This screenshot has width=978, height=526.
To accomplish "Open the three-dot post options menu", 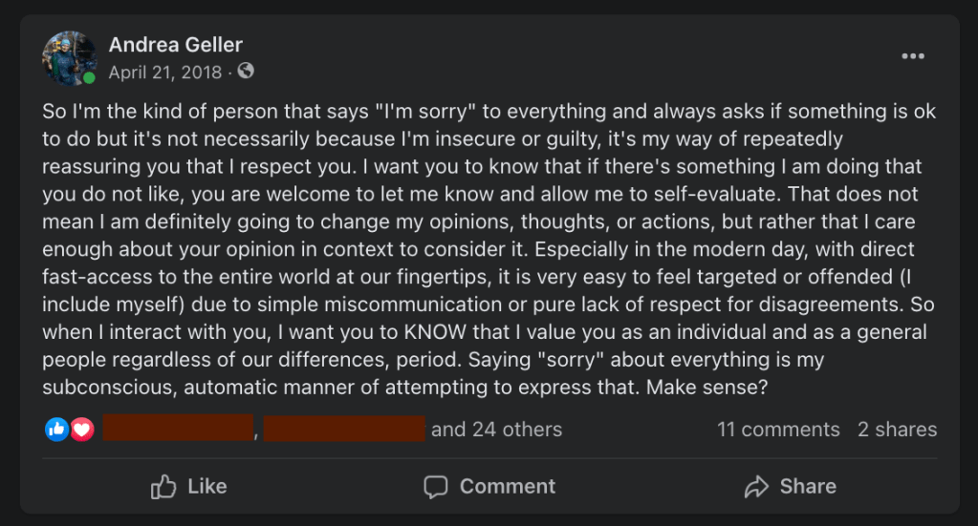I will point(913,56).
